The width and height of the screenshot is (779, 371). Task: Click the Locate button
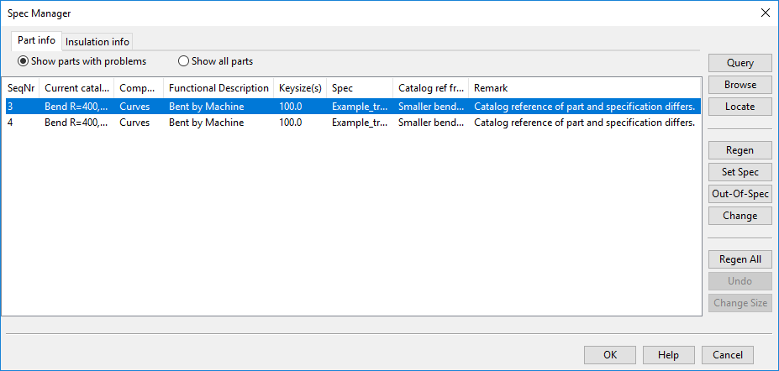coord(740,107)
